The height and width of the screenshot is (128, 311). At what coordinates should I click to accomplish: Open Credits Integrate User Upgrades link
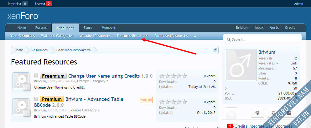[x=263, y=126]
